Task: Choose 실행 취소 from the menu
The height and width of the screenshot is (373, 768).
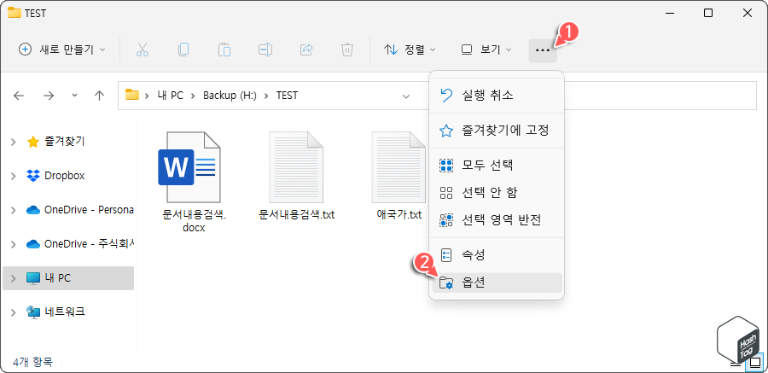Action: tap(497, 95)
